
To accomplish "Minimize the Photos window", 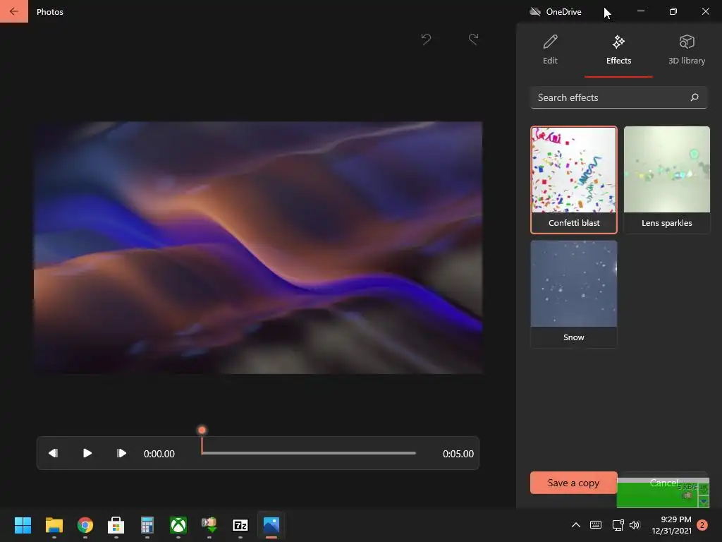I will point(640,11).
